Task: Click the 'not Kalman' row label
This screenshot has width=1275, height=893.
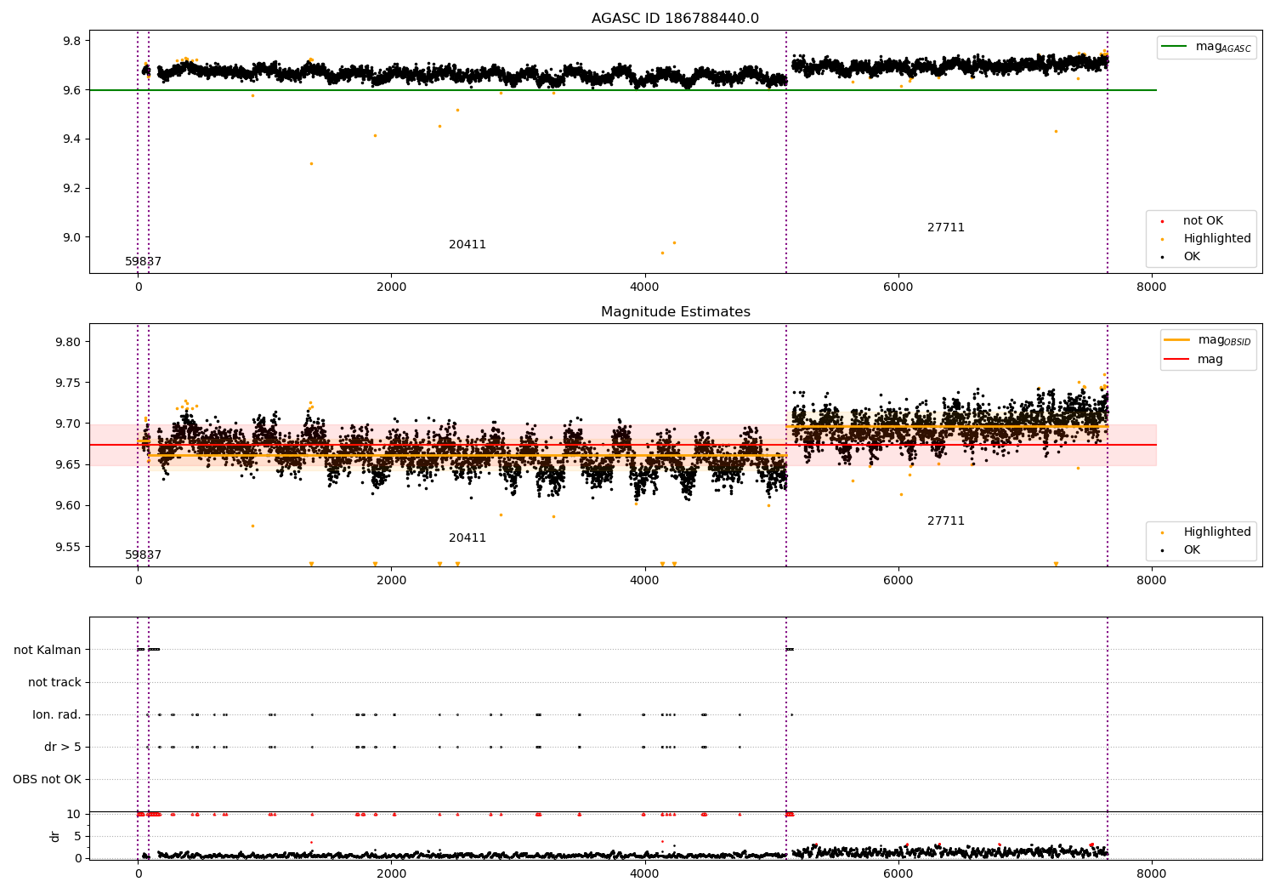Action: [48, 650]
